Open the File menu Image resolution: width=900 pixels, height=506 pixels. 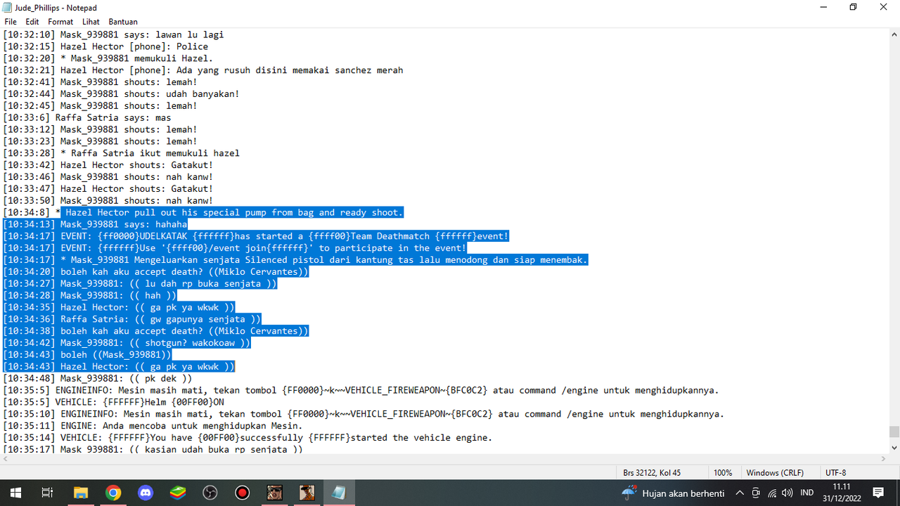click(x=11, y=22)
